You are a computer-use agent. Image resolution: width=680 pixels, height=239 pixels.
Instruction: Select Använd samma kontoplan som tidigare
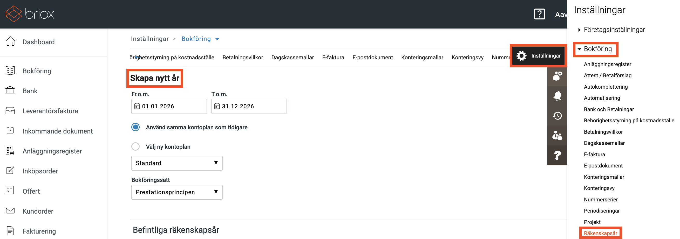coord(135,127)
